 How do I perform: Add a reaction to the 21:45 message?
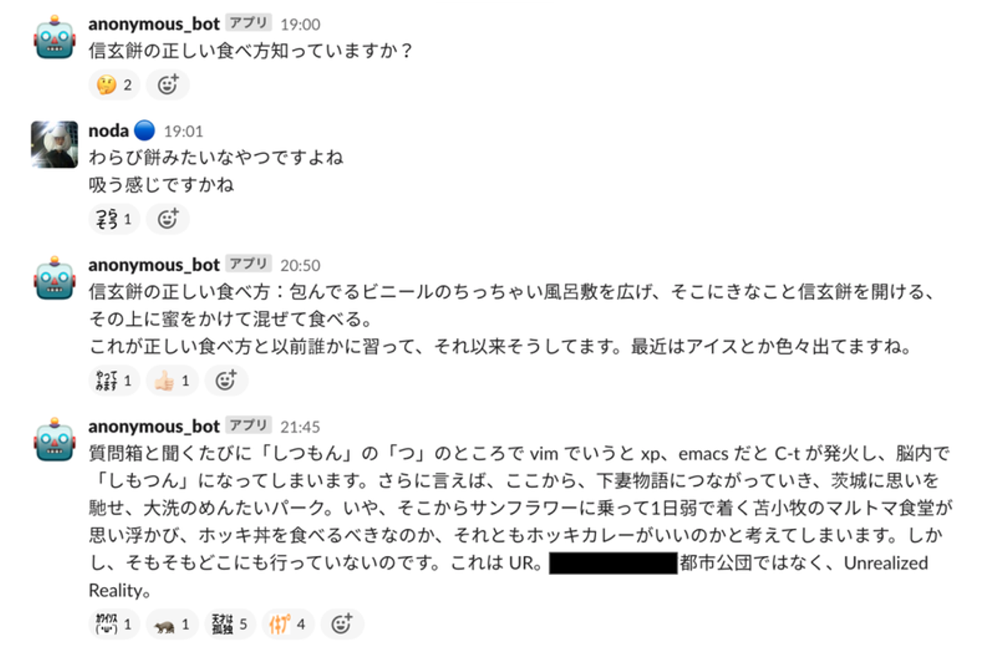342,624
